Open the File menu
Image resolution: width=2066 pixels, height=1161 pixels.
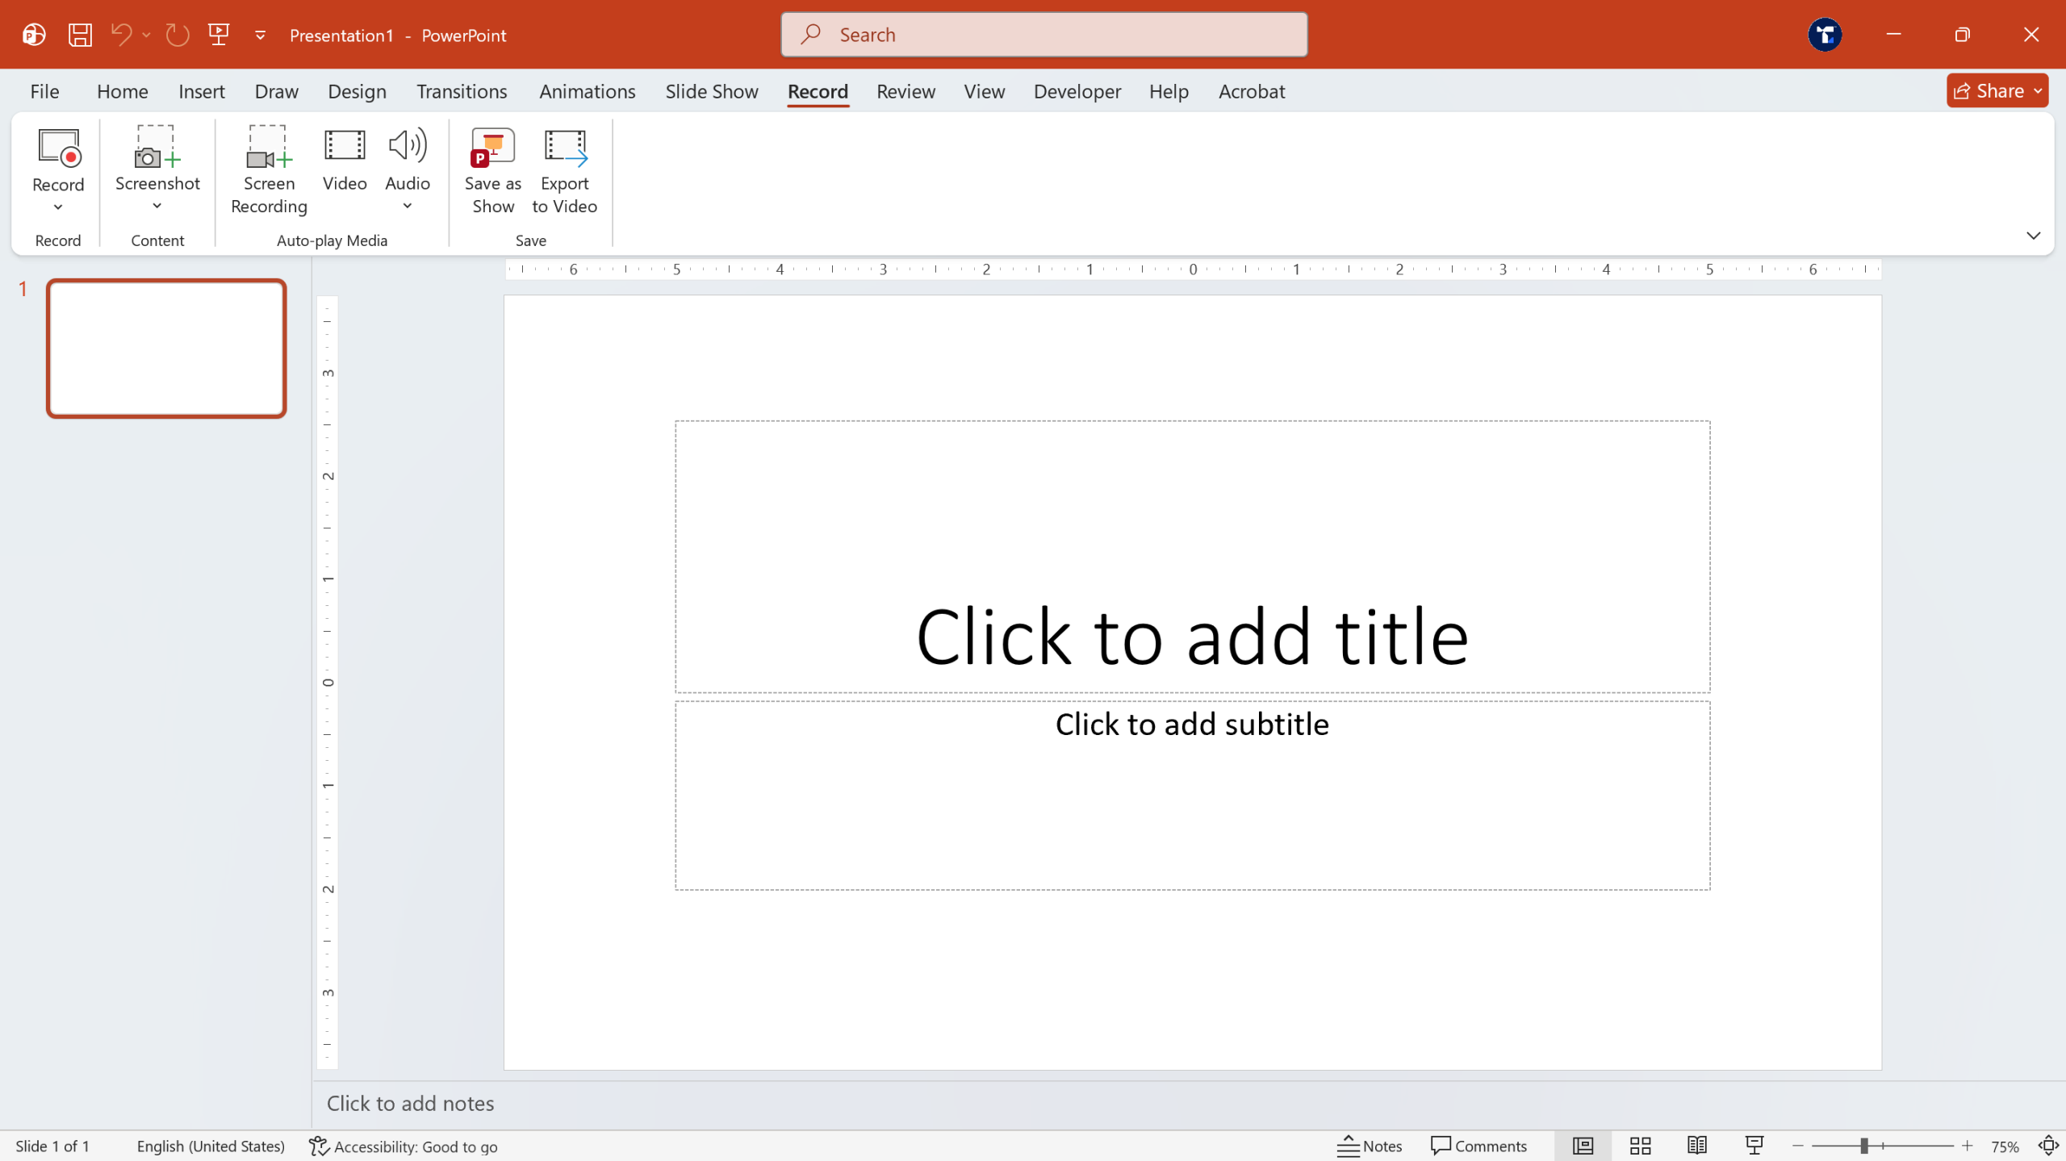tap(44, 91)
